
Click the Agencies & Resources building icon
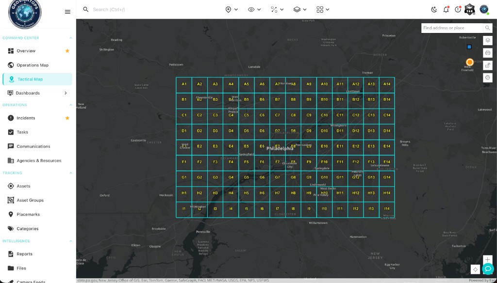[11, 160]
